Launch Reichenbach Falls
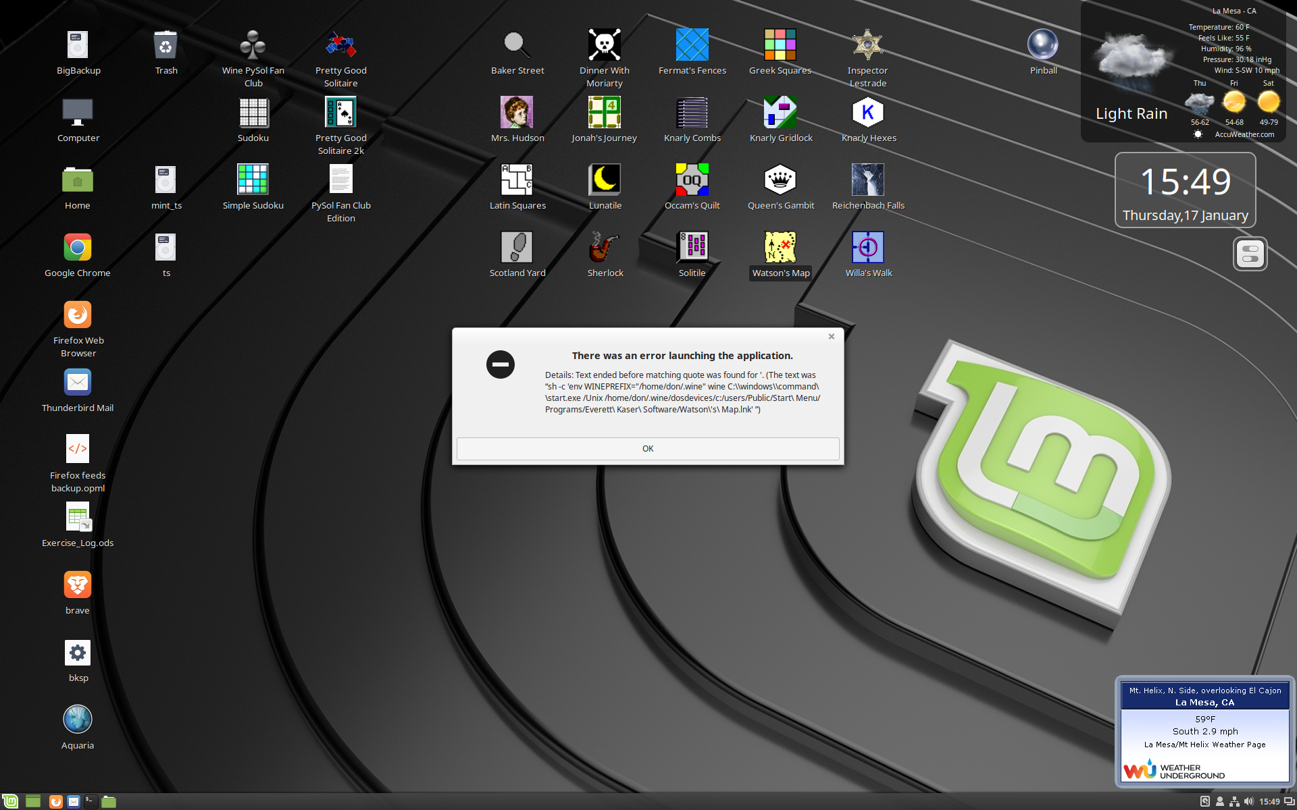This screenshot has width=1297, height=810. pos(867,179)
